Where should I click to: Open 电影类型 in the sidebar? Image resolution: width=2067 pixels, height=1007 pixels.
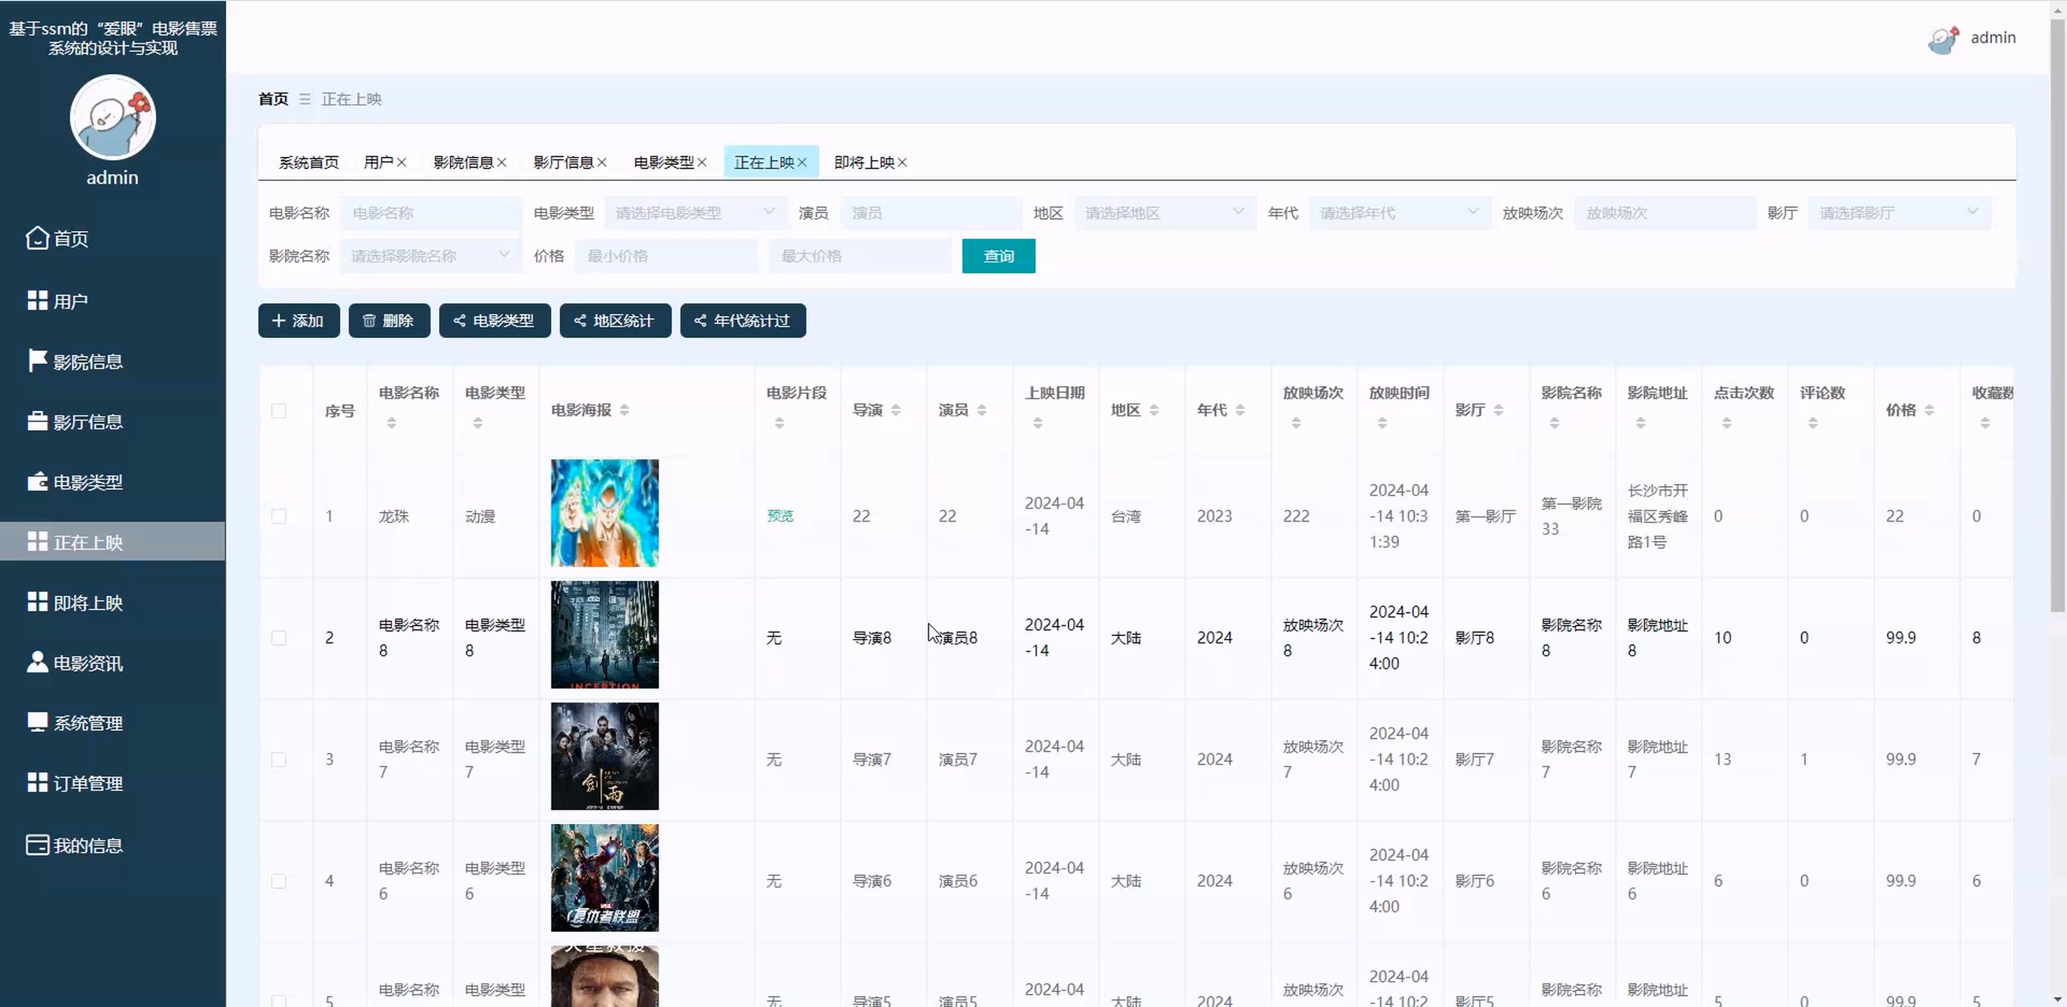coord(112,482)
